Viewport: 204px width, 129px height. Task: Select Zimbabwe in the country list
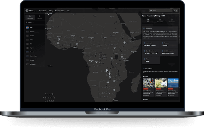pos(35,64)
